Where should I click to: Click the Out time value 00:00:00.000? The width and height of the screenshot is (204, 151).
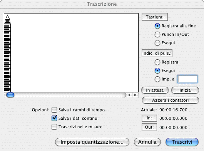coord(173,128)
